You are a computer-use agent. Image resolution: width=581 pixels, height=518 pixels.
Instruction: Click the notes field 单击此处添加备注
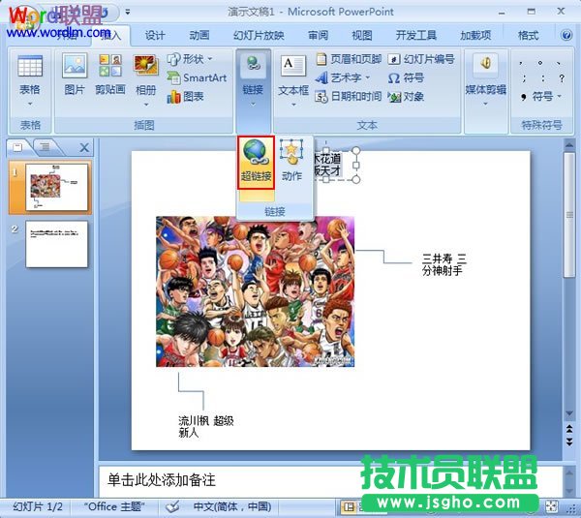click(162, 480)
